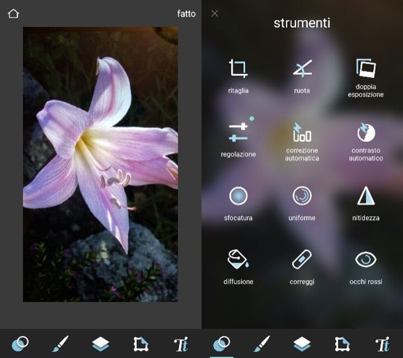The width and height of the screenshot is (403, 358).
Task: Open tools tab in left screen's bottom bar
Action: tap(20, 344)
